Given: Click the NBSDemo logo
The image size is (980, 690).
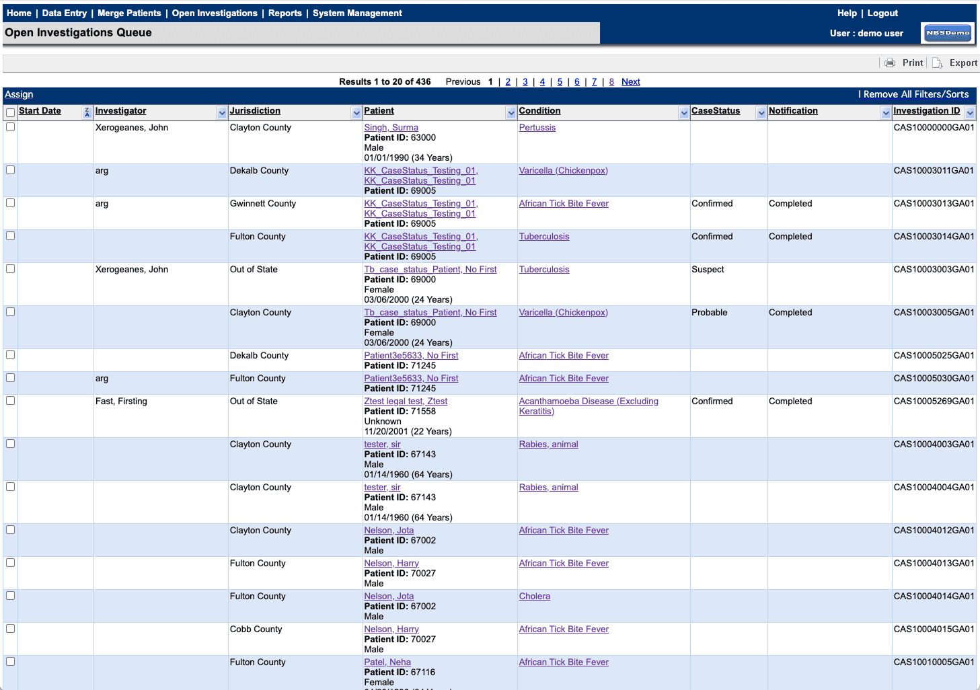Looking at the screenshot, I should pyautogui.click(x=948, y=33).
